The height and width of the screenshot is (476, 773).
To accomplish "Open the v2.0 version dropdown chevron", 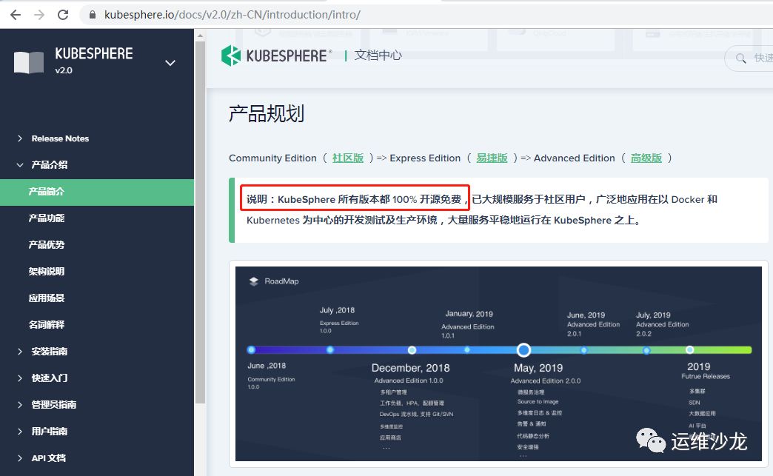I will pyautogui.click(x=170, y=63).
